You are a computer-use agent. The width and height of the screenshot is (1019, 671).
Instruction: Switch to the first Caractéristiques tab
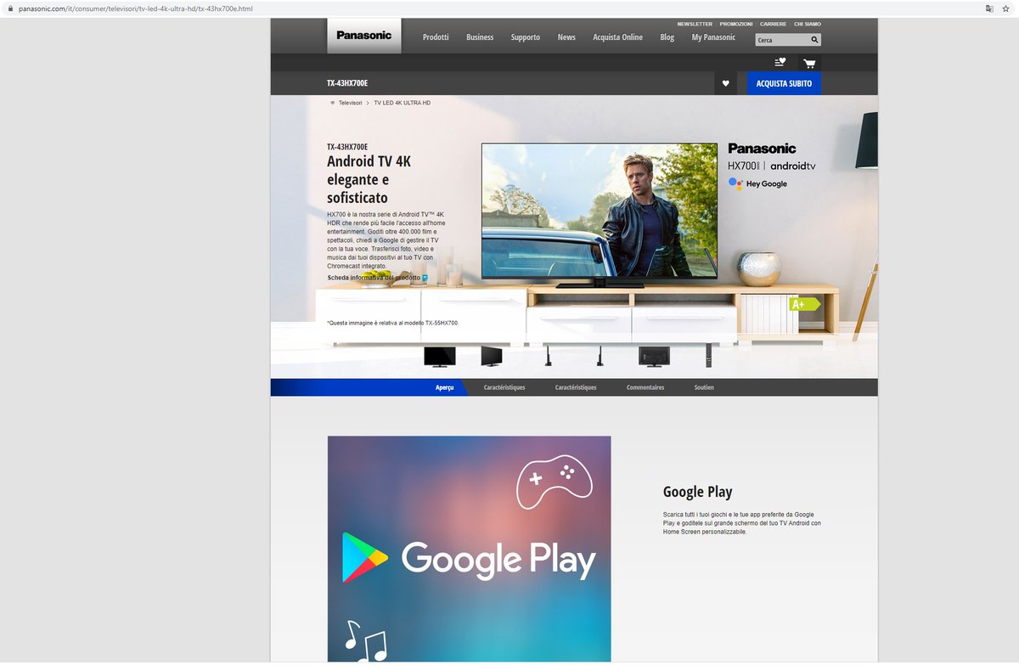[x=504, y=387]
